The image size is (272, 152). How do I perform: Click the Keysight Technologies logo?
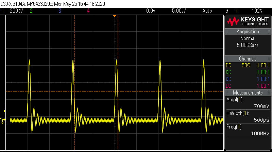tap(248, 21)
